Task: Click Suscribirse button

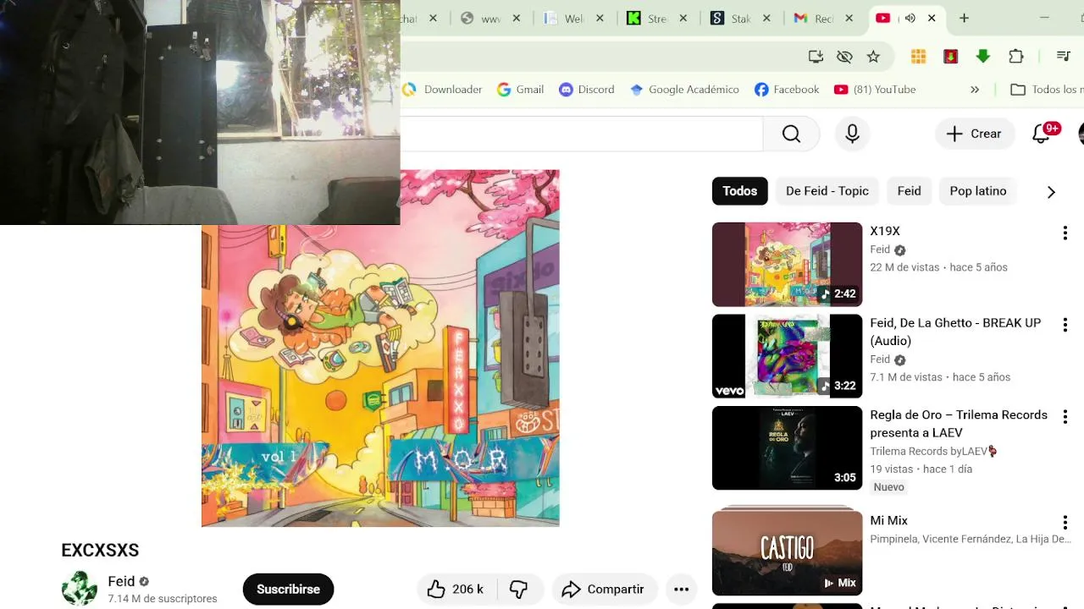Action: click(288, 590)
